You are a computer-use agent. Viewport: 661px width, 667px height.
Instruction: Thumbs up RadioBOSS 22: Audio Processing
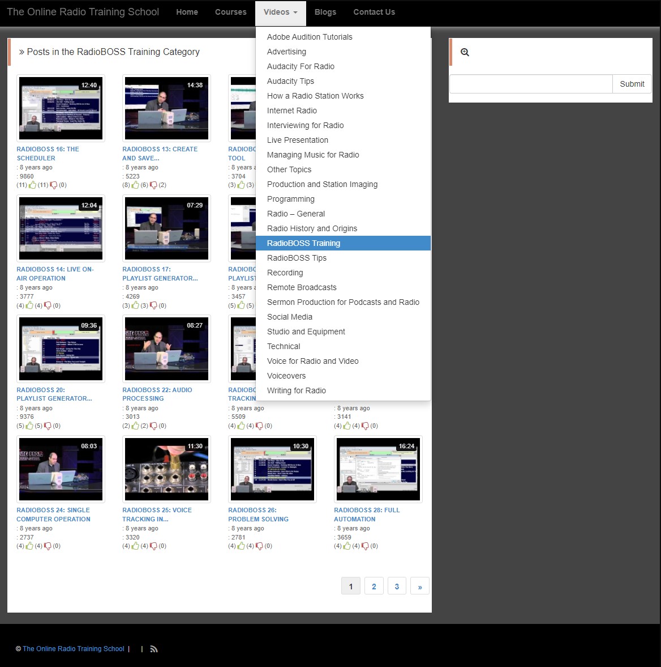point(135,426)
